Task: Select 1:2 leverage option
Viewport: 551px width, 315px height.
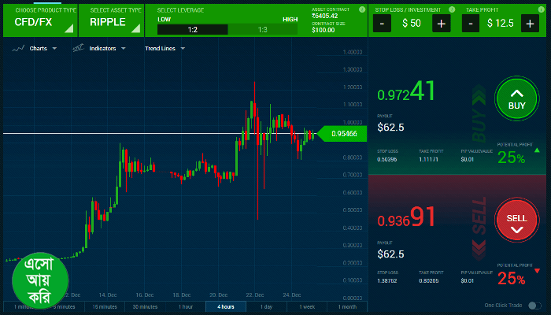Action: pos(192,29)
